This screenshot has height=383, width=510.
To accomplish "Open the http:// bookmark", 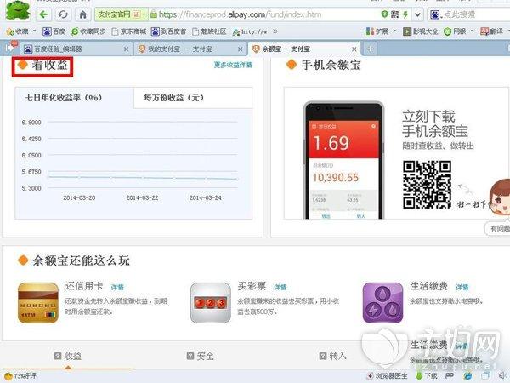I will pyautogui.click(x=250, y=31).
